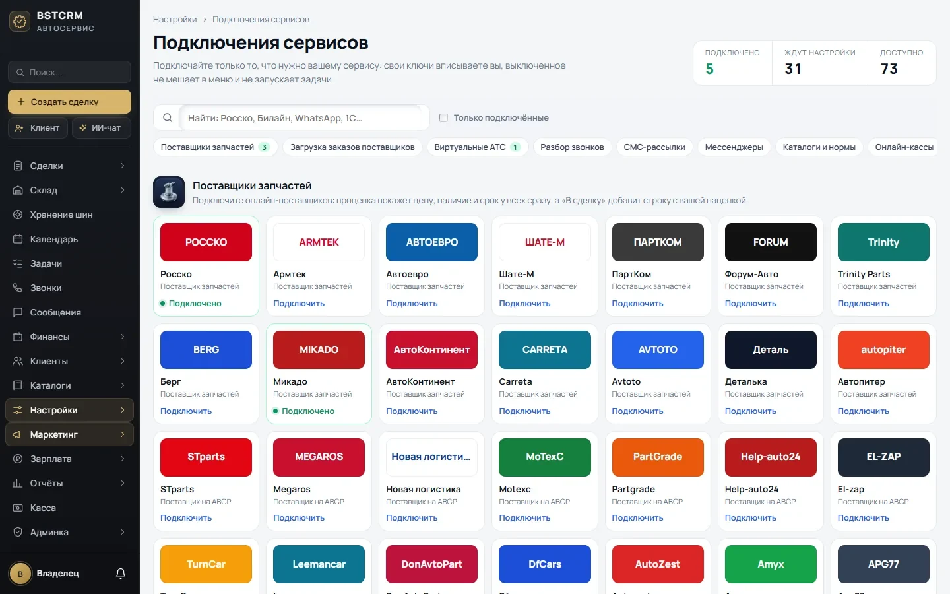Click Подключить link for Motexc
Screen dimensions: 950x594
pyautogui.click(x=524, y=518)
